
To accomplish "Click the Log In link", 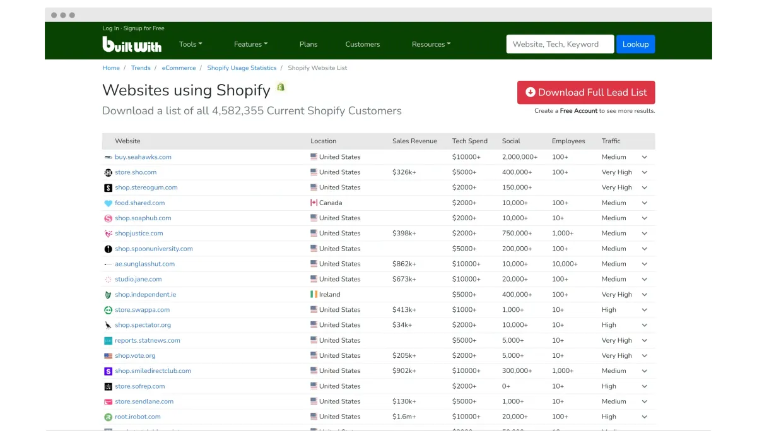I will (110, 28).
